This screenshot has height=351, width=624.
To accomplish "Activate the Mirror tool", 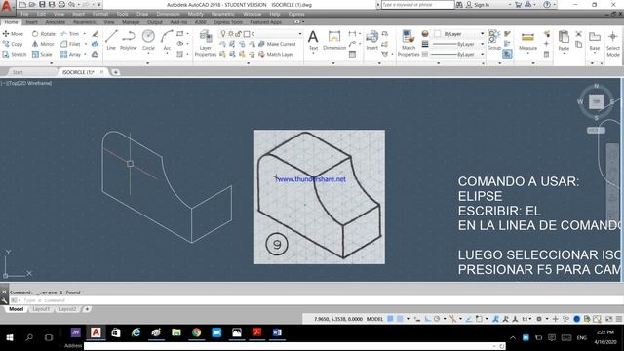I will (43, 44).
